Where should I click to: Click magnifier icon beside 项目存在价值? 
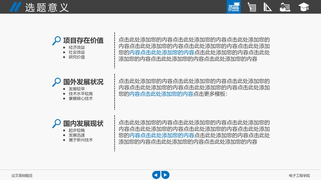56,41
